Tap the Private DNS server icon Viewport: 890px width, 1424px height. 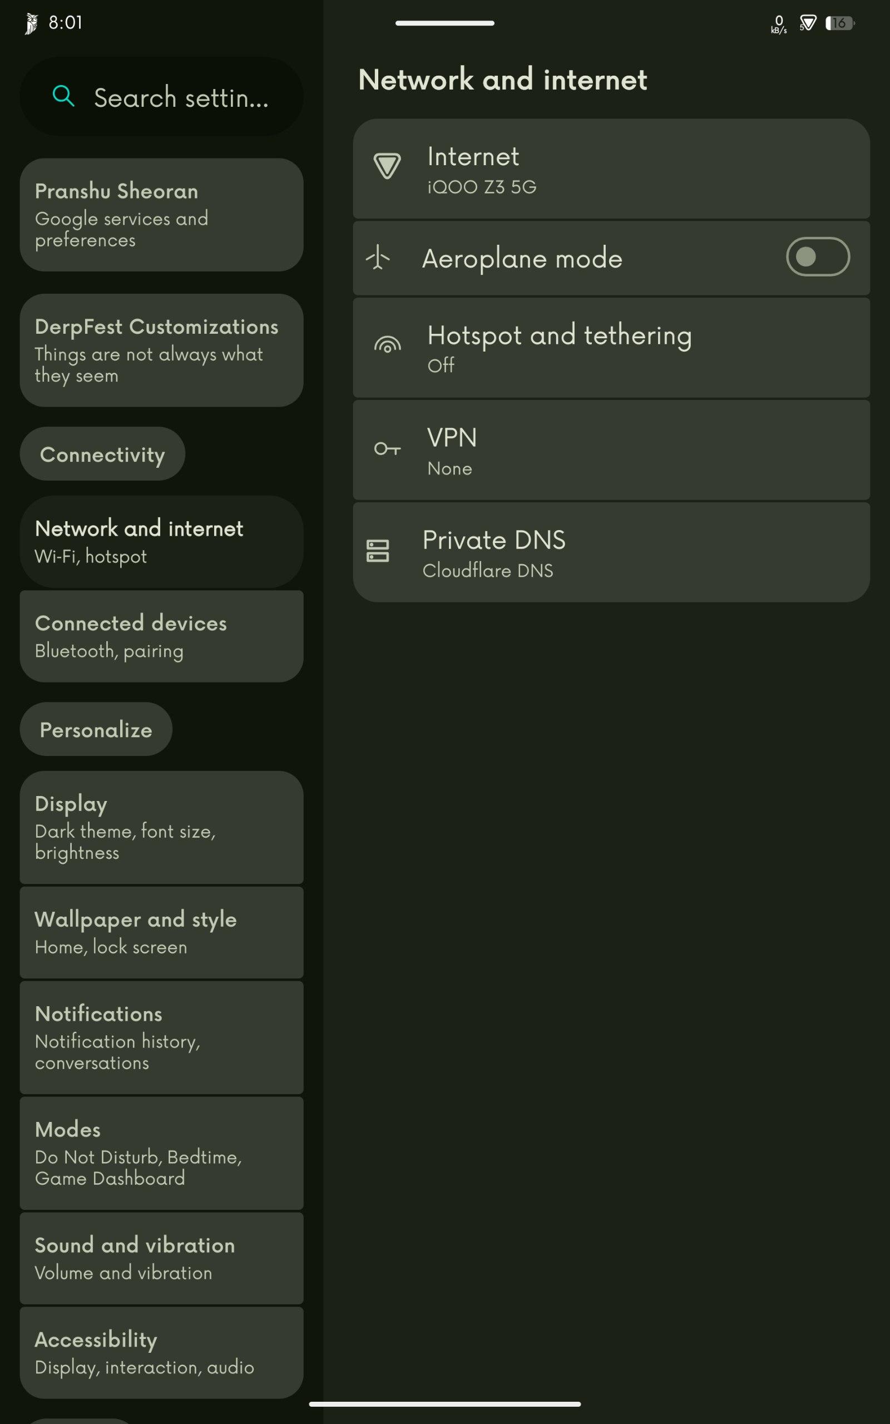378,551
